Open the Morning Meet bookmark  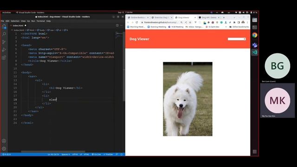coord(136,27)
